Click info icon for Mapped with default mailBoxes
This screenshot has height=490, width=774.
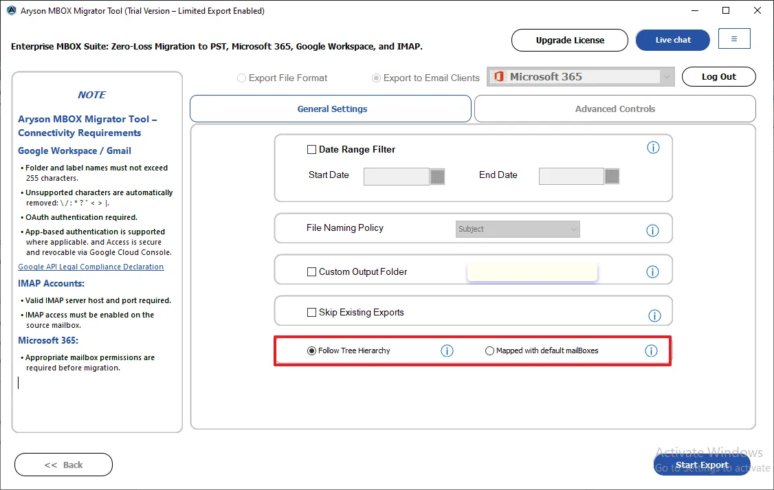(x=650, y=351)
